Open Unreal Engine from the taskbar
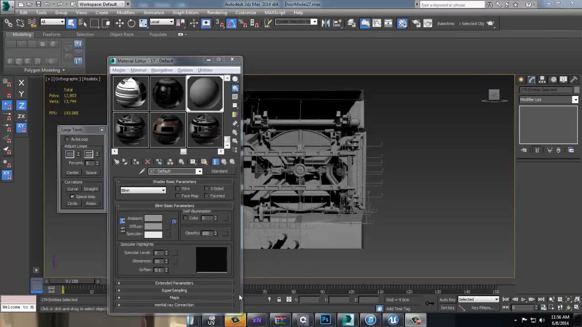 click(393, 320)
